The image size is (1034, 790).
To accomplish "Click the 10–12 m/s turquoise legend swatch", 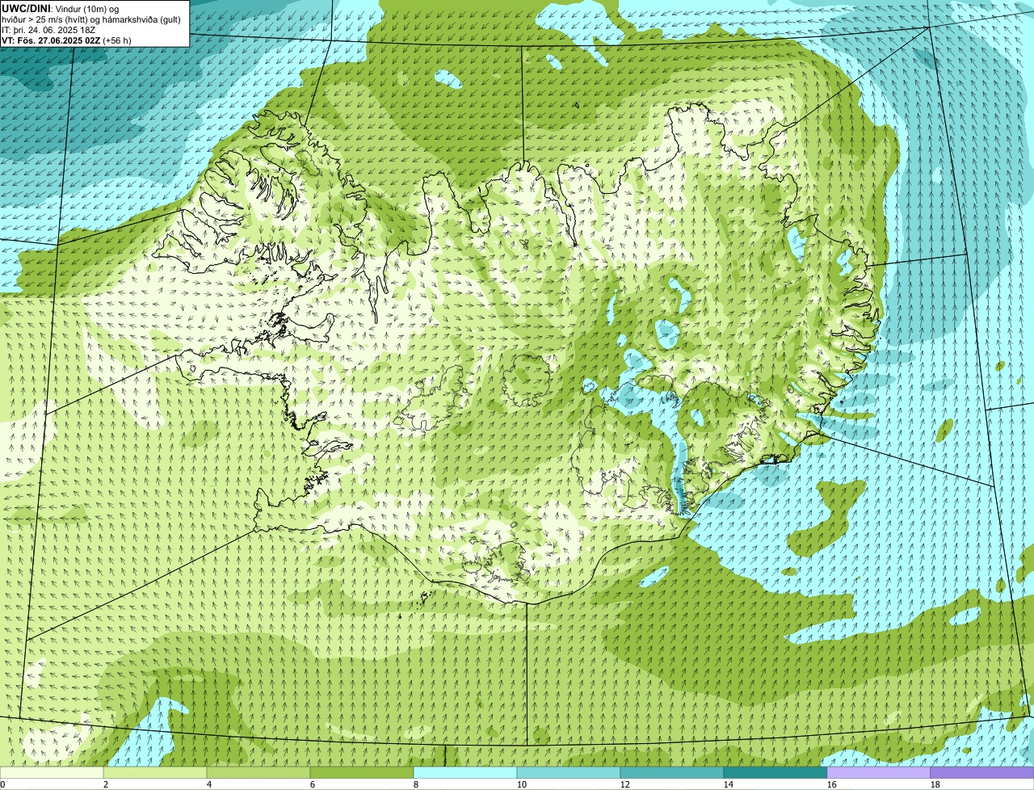I will click(569, 772).
